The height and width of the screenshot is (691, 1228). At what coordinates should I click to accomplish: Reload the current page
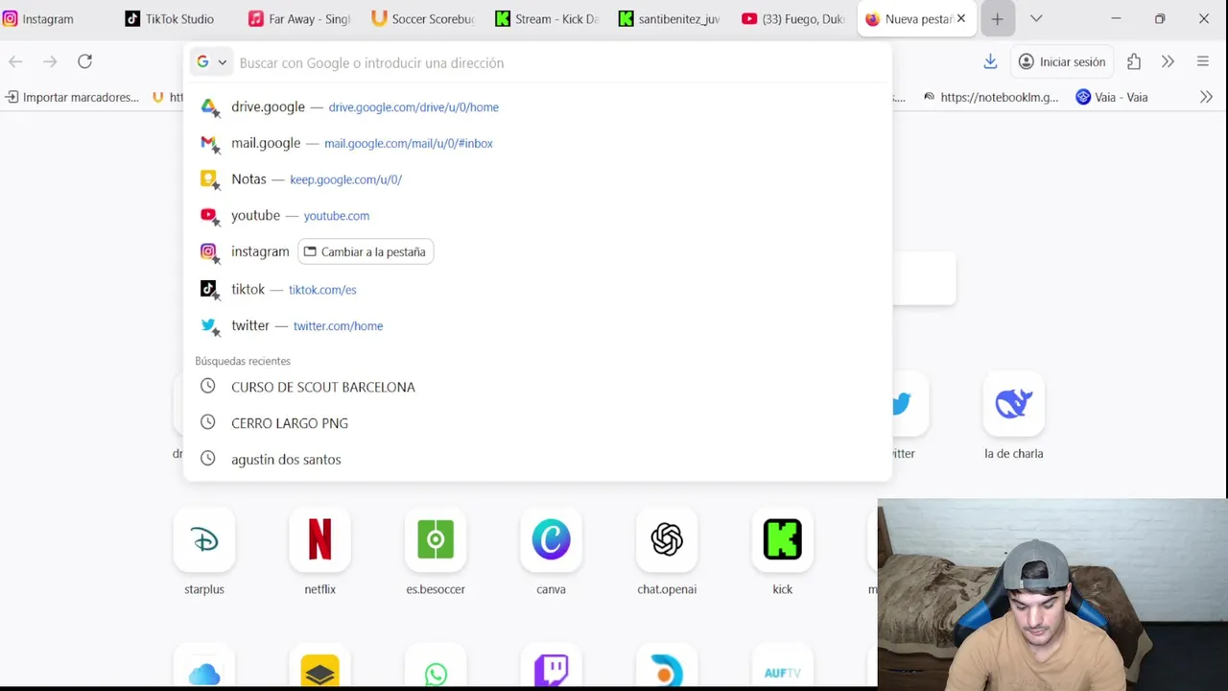[x=84, y=61]
